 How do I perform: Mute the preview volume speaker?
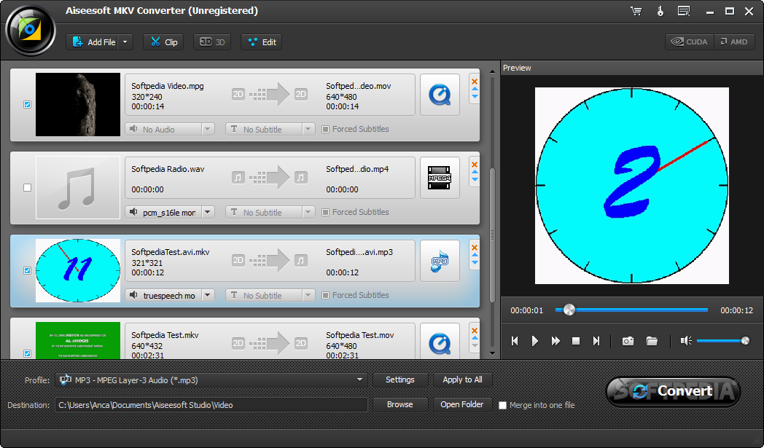[686, 341]
